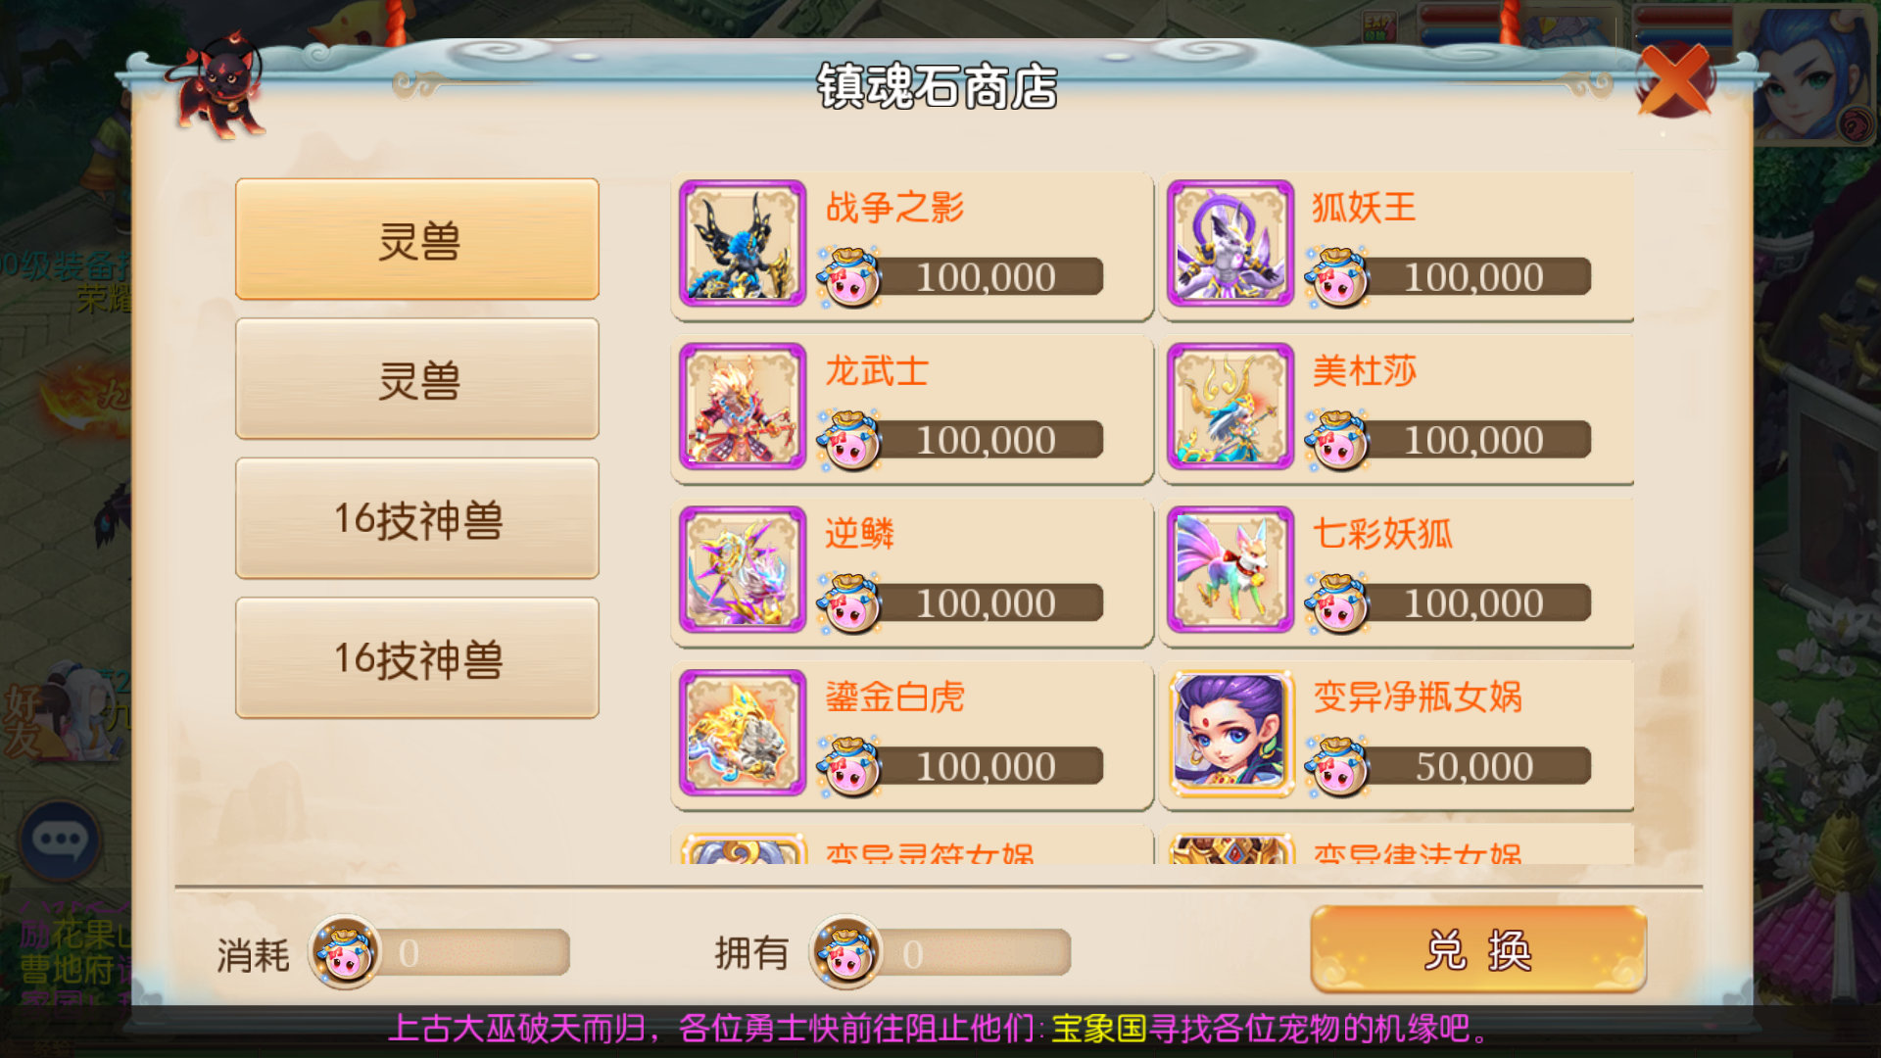Pick the 逆鳞 pet icon
Screen dimensions: 1881x1058
click(743, 569)
